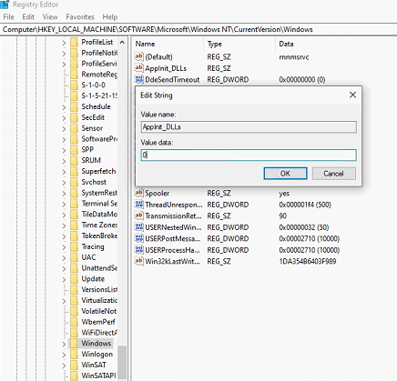Select the mnmsrvc data value
This screenshot has height=381, width=397.
(x=294, y=56)
